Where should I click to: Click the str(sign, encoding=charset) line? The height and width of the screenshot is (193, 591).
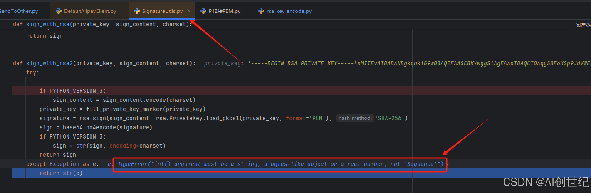[109, 146]
